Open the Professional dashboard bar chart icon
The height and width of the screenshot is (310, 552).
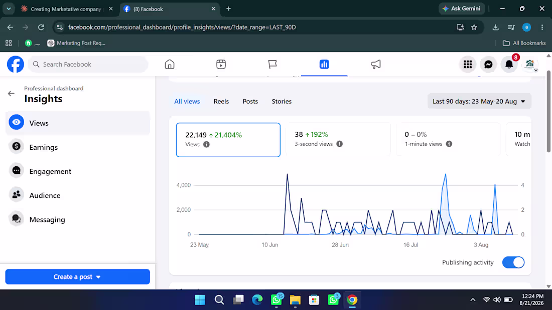tap(324, 64)
